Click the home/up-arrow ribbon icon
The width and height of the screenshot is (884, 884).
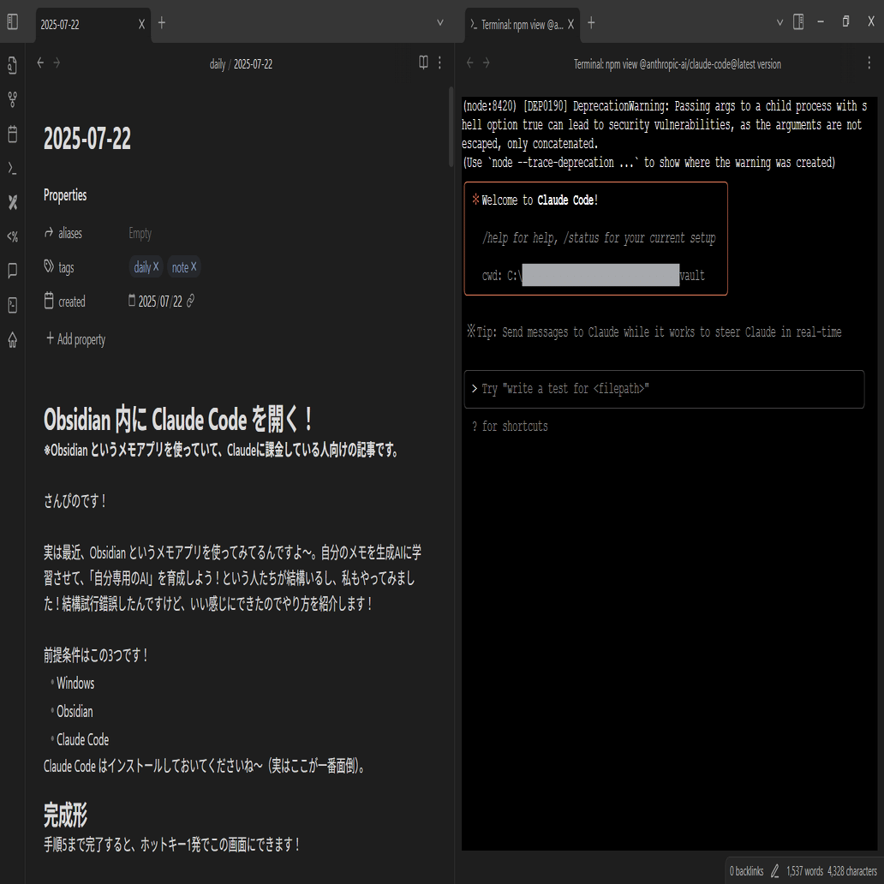pos(12,339)
